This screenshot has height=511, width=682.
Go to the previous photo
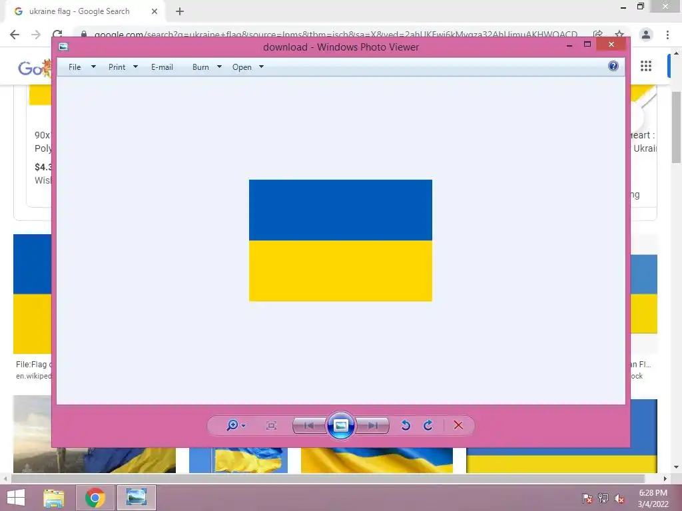coord(309,425)
